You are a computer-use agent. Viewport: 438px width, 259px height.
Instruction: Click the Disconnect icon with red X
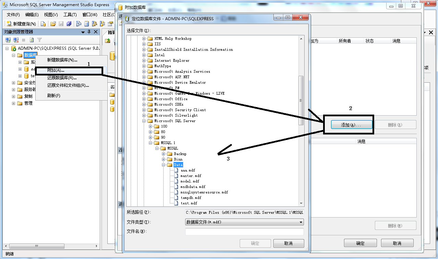point(16,40)
